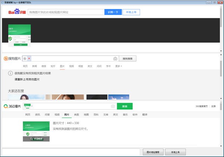Click the camera icon in 360 search box
Screen dimensions: 224x157
coord(113,106)
